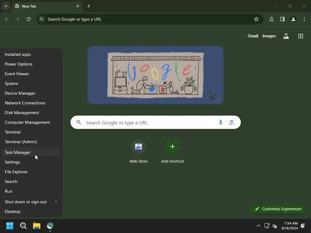Open Gmail link
Image resolution: width=311 pixels, height=233 pixels.
[253, 36]
